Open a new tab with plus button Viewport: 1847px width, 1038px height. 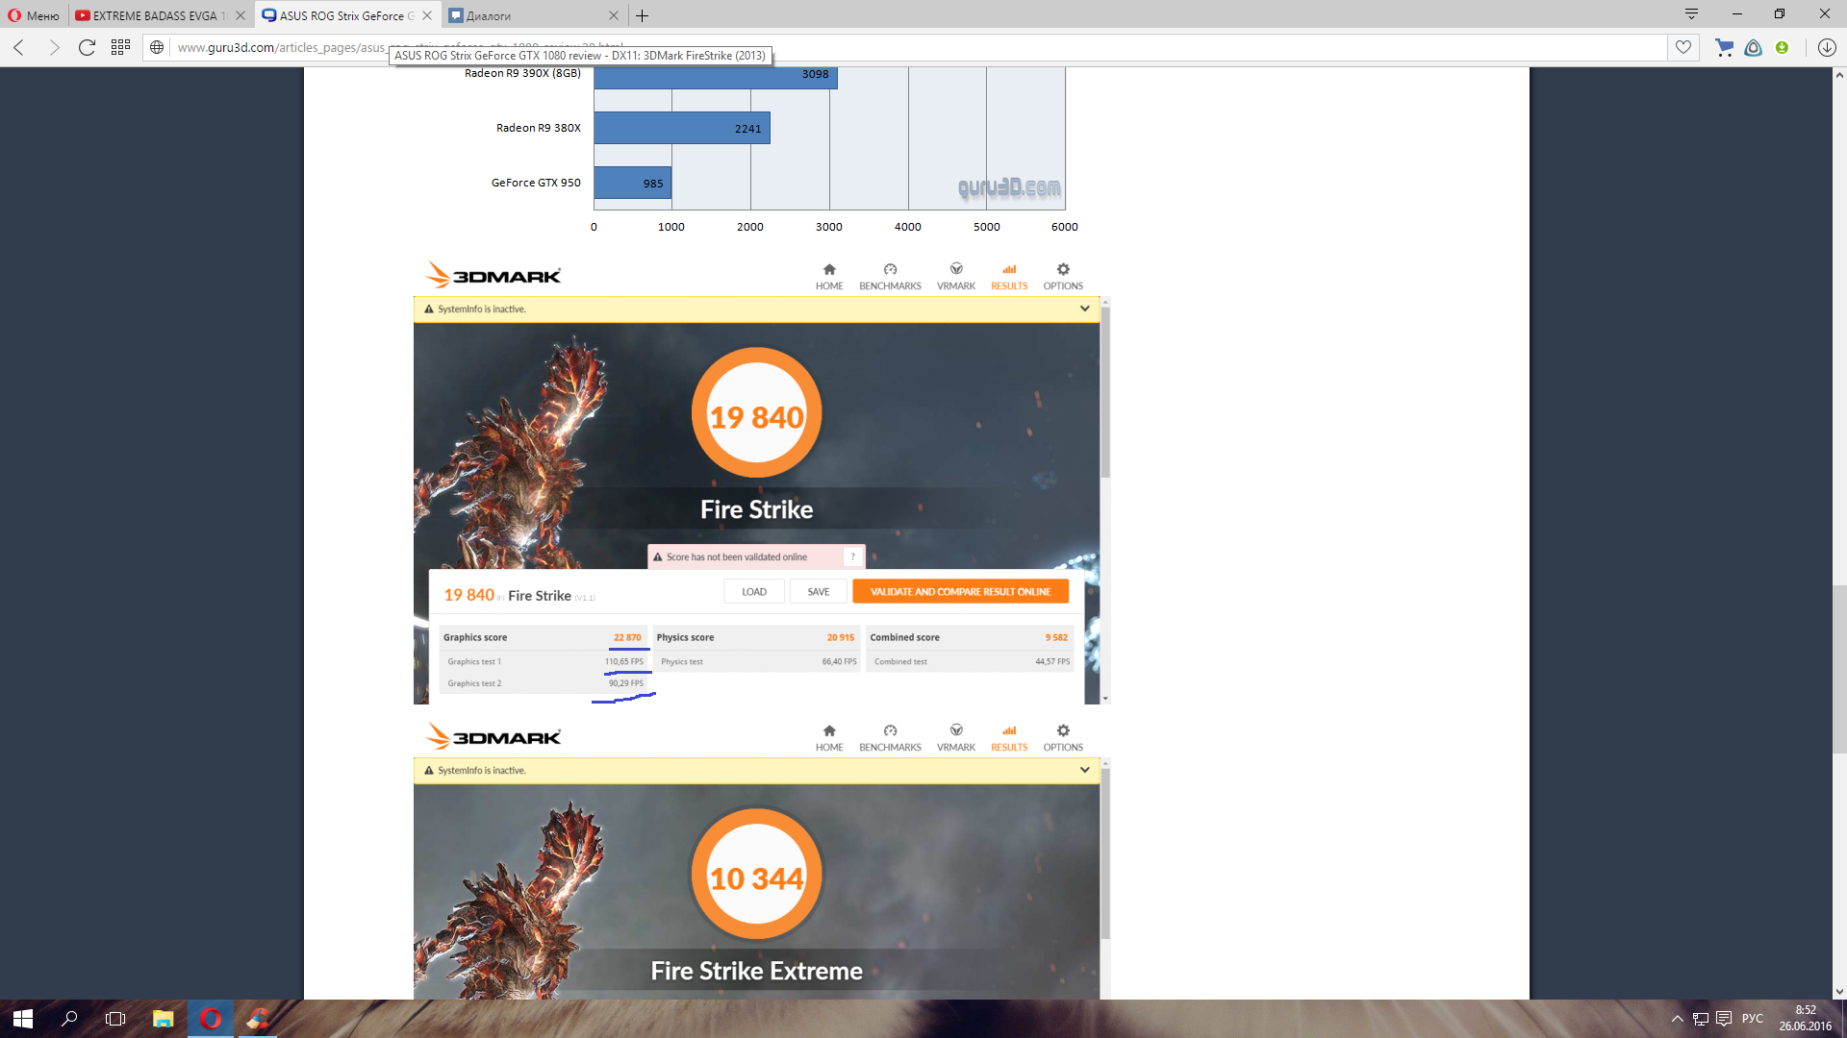pyautogui.click(x=643, y=15)
